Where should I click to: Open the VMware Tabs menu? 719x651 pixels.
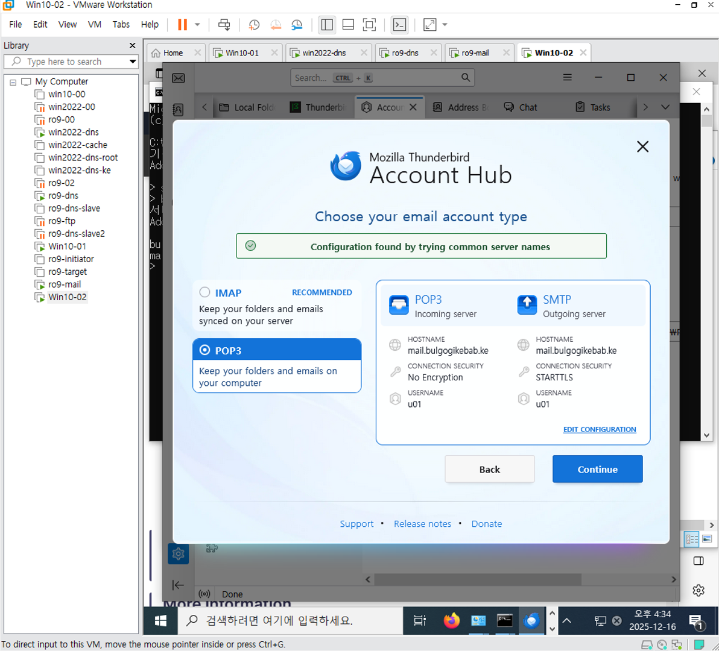[121, 24]
